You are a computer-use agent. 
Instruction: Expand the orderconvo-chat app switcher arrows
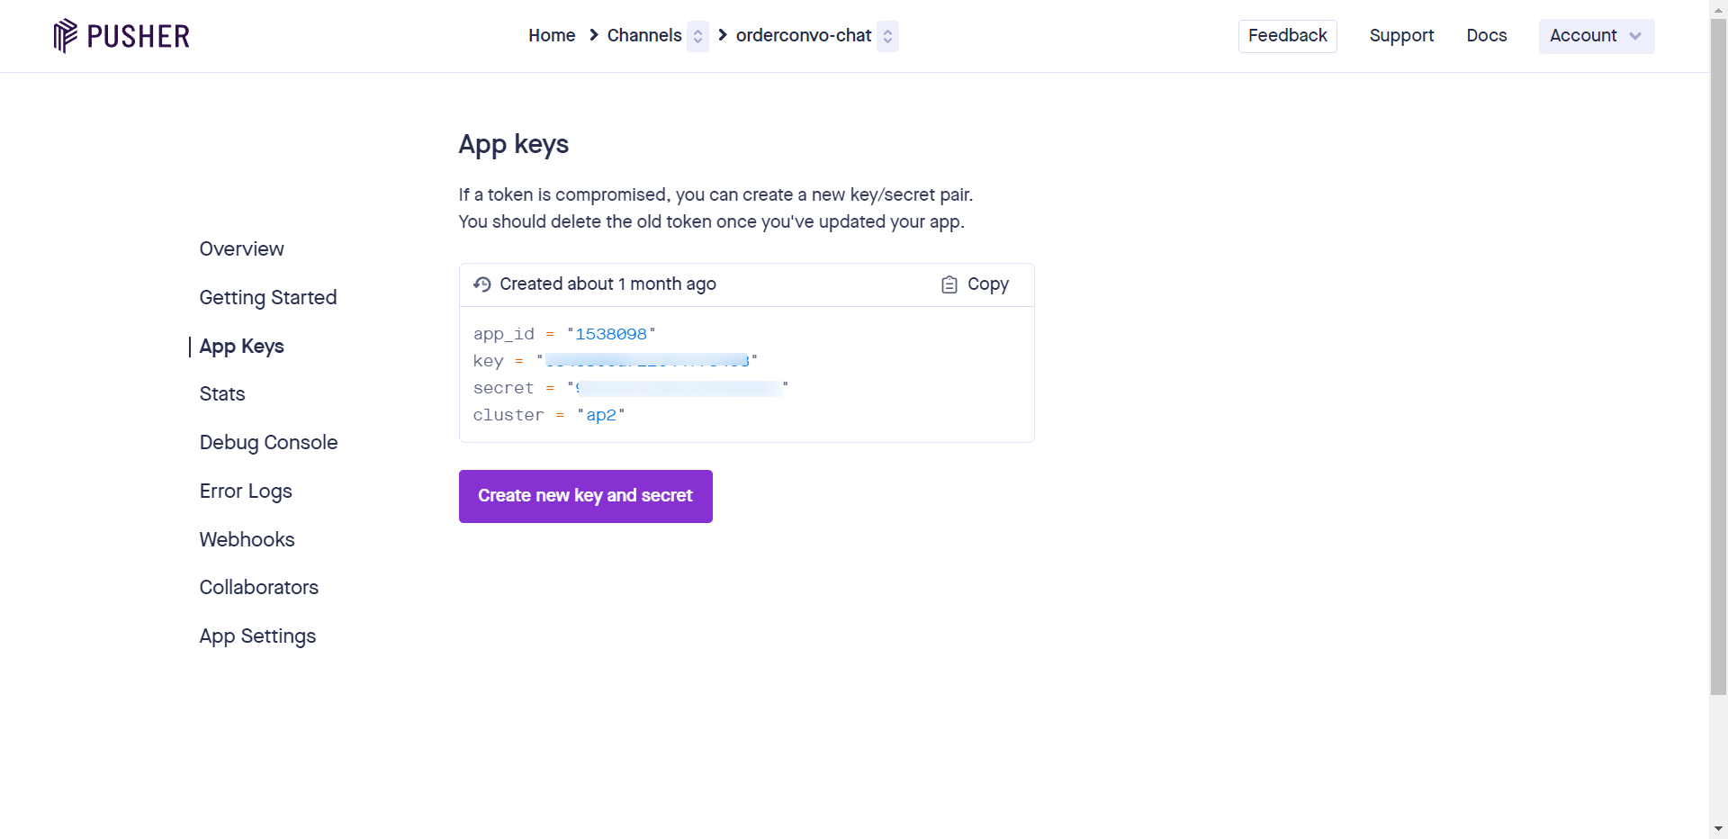coord(887,36)
